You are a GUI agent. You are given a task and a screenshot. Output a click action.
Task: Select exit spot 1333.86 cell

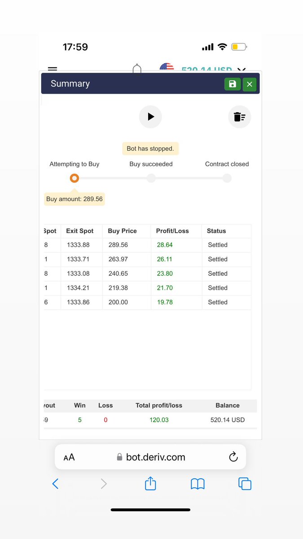tap(78, 302)
